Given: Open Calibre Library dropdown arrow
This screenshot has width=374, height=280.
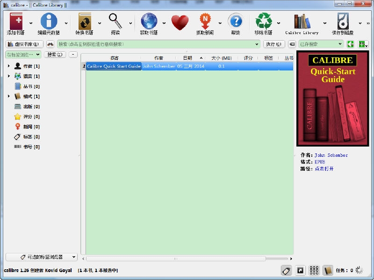Looking at the screenshot, I should click(325, 23).
